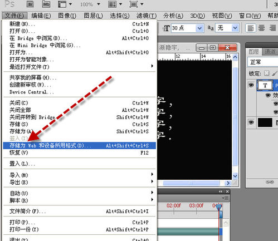Click the document horizontal scrollbar right arrow
Image resolution: width=278 pixels, height=241 pixels.
click(x=228, y=183)
